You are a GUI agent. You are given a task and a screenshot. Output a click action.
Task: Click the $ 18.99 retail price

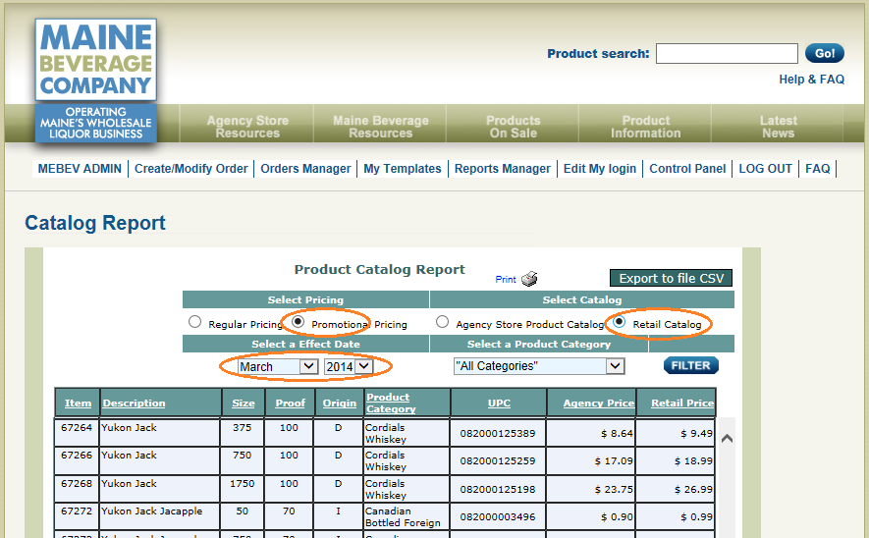[693, 461]
